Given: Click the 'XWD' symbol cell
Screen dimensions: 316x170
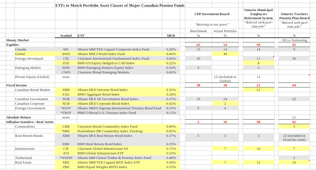Looking at the screenshot, I should [66, 54].
